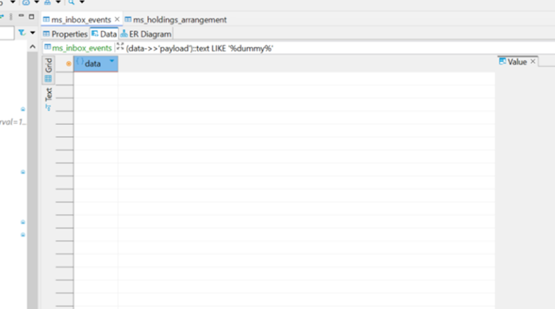This screenshot has height=309, width=555.
Task: Open dropdown arrow next to cloud icon
Action: 36,2
